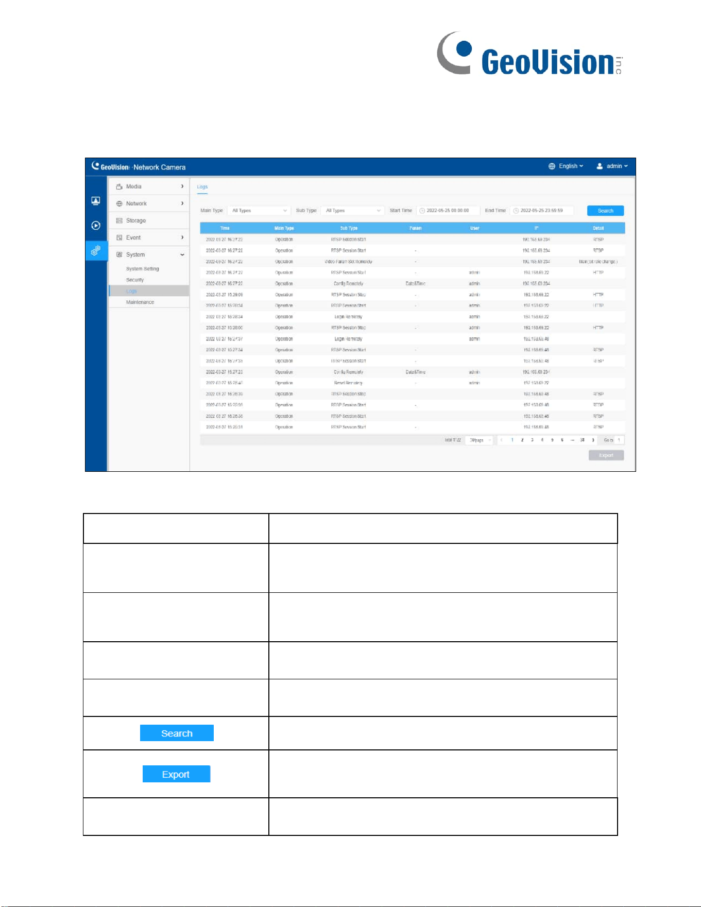
Task: Click the Search button next to End Time
Action: coord(605,211)
